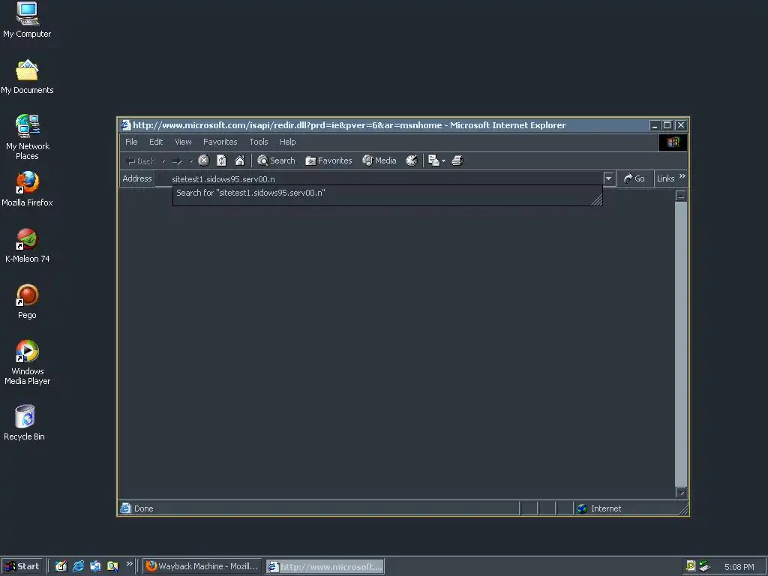
Task: Click the IE page icon in title bar
Action: coord(126,125)
